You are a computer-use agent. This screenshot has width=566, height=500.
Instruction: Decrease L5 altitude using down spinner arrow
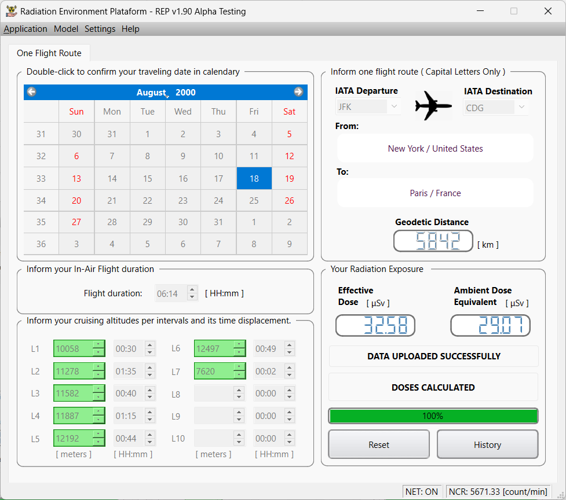coord(98,442)
